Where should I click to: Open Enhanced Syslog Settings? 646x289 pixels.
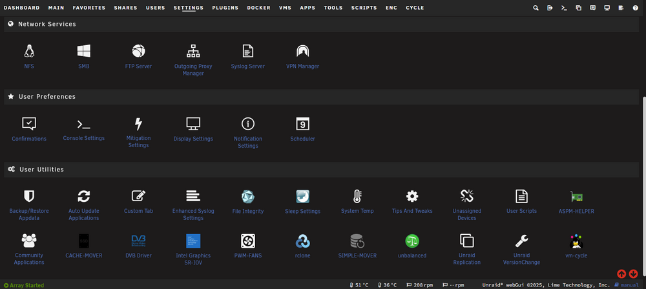coord(193,205)
